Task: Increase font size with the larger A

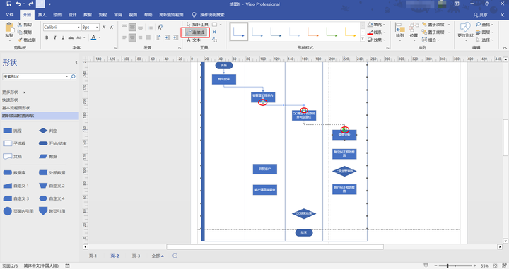Action: [104, 28]
